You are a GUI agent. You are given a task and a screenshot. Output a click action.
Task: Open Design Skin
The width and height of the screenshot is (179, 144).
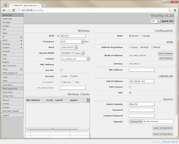click(12, 96)
